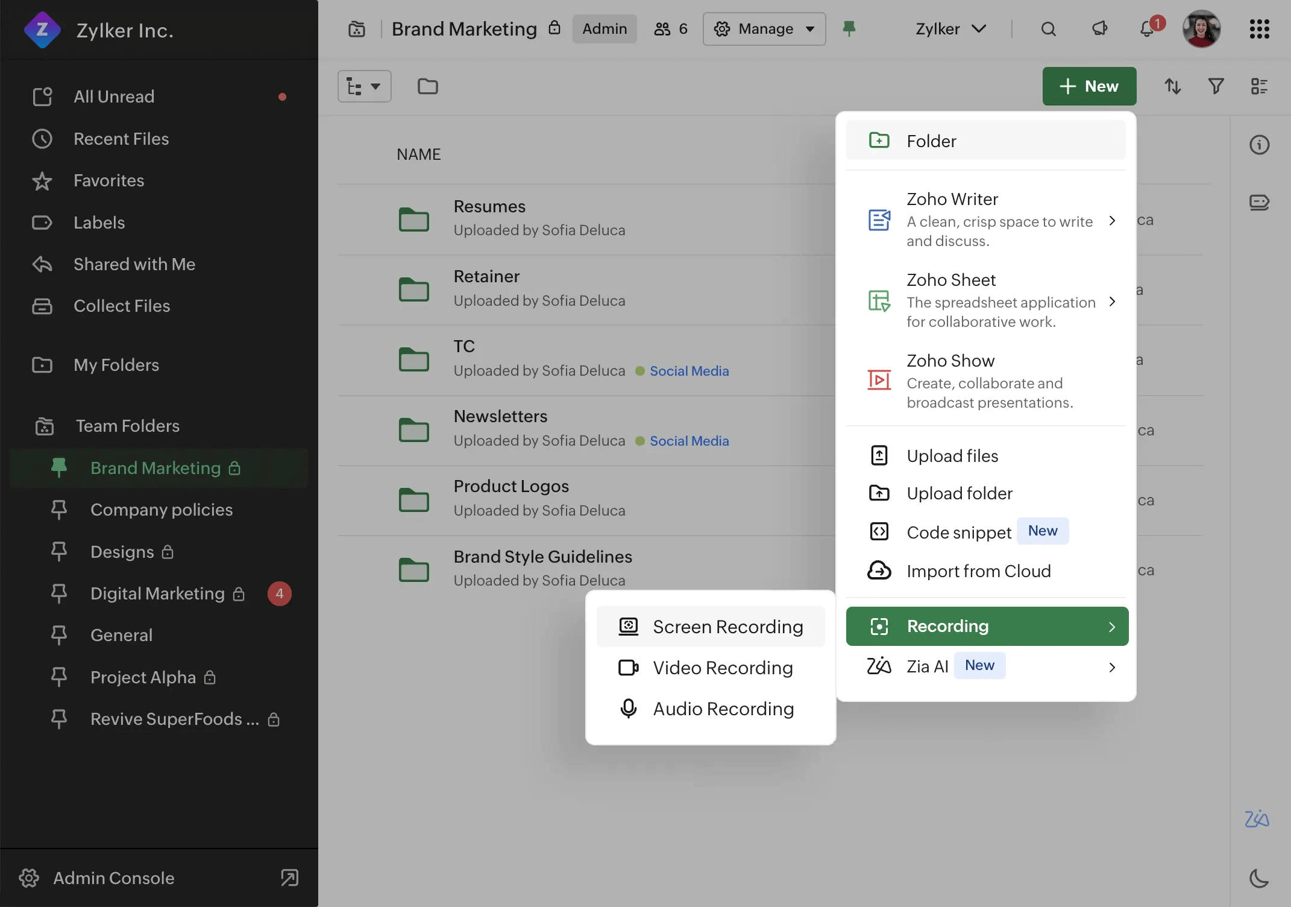Screen dimensions: 1291x907
Task: Open the Manage dropdown
Action: click(764, 29)
